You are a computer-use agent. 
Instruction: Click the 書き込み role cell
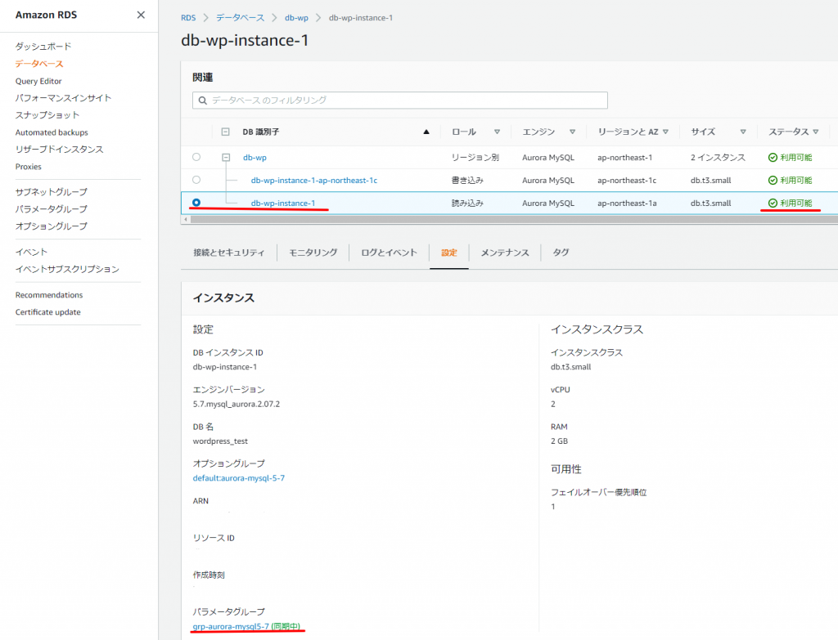coord(467,181)
